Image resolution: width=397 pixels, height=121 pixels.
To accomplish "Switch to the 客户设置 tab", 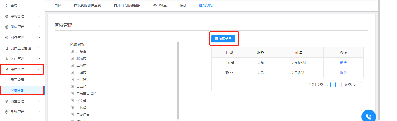I will (160, 5).
